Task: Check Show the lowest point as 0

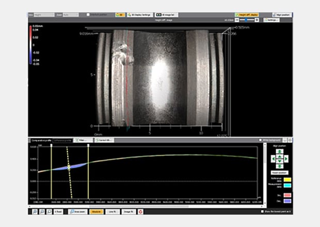Action: click(263, 212)
